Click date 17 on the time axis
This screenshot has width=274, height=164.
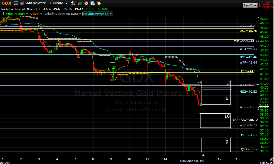pyautogui.click(x=219, y=159)
